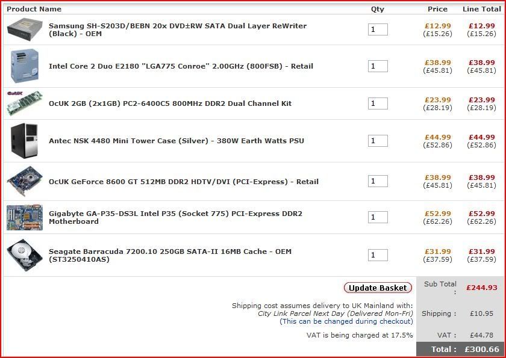Image resolution: width=506 pixels, height=358 pixels.
Task: Open the OcUK 2GB DDR2 kit link
Action: (x=170, y=103)
